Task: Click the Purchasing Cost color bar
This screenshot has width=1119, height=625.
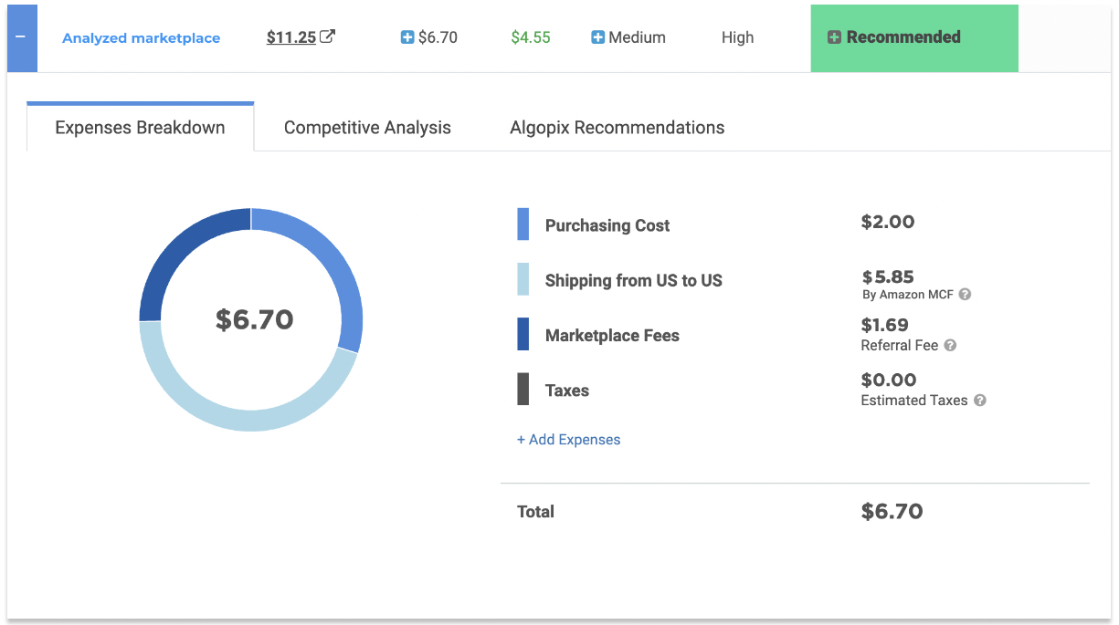Action: coord(523,224)
